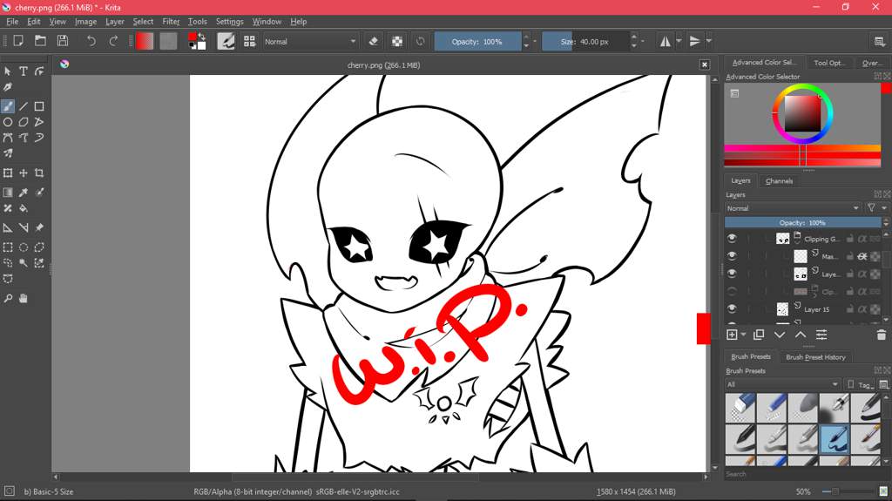The height and width of the screenshot is (501, 892).
Task: Select the Rectangle shape tool
Action: pyautogui.click(x=39, y=106)
